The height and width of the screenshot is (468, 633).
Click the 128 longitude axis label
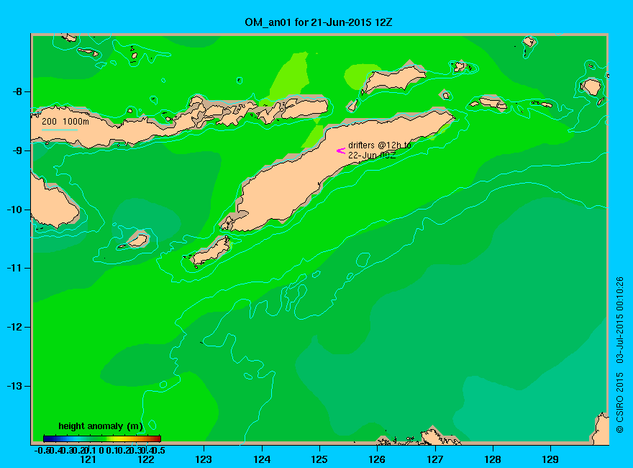point(493,459)
